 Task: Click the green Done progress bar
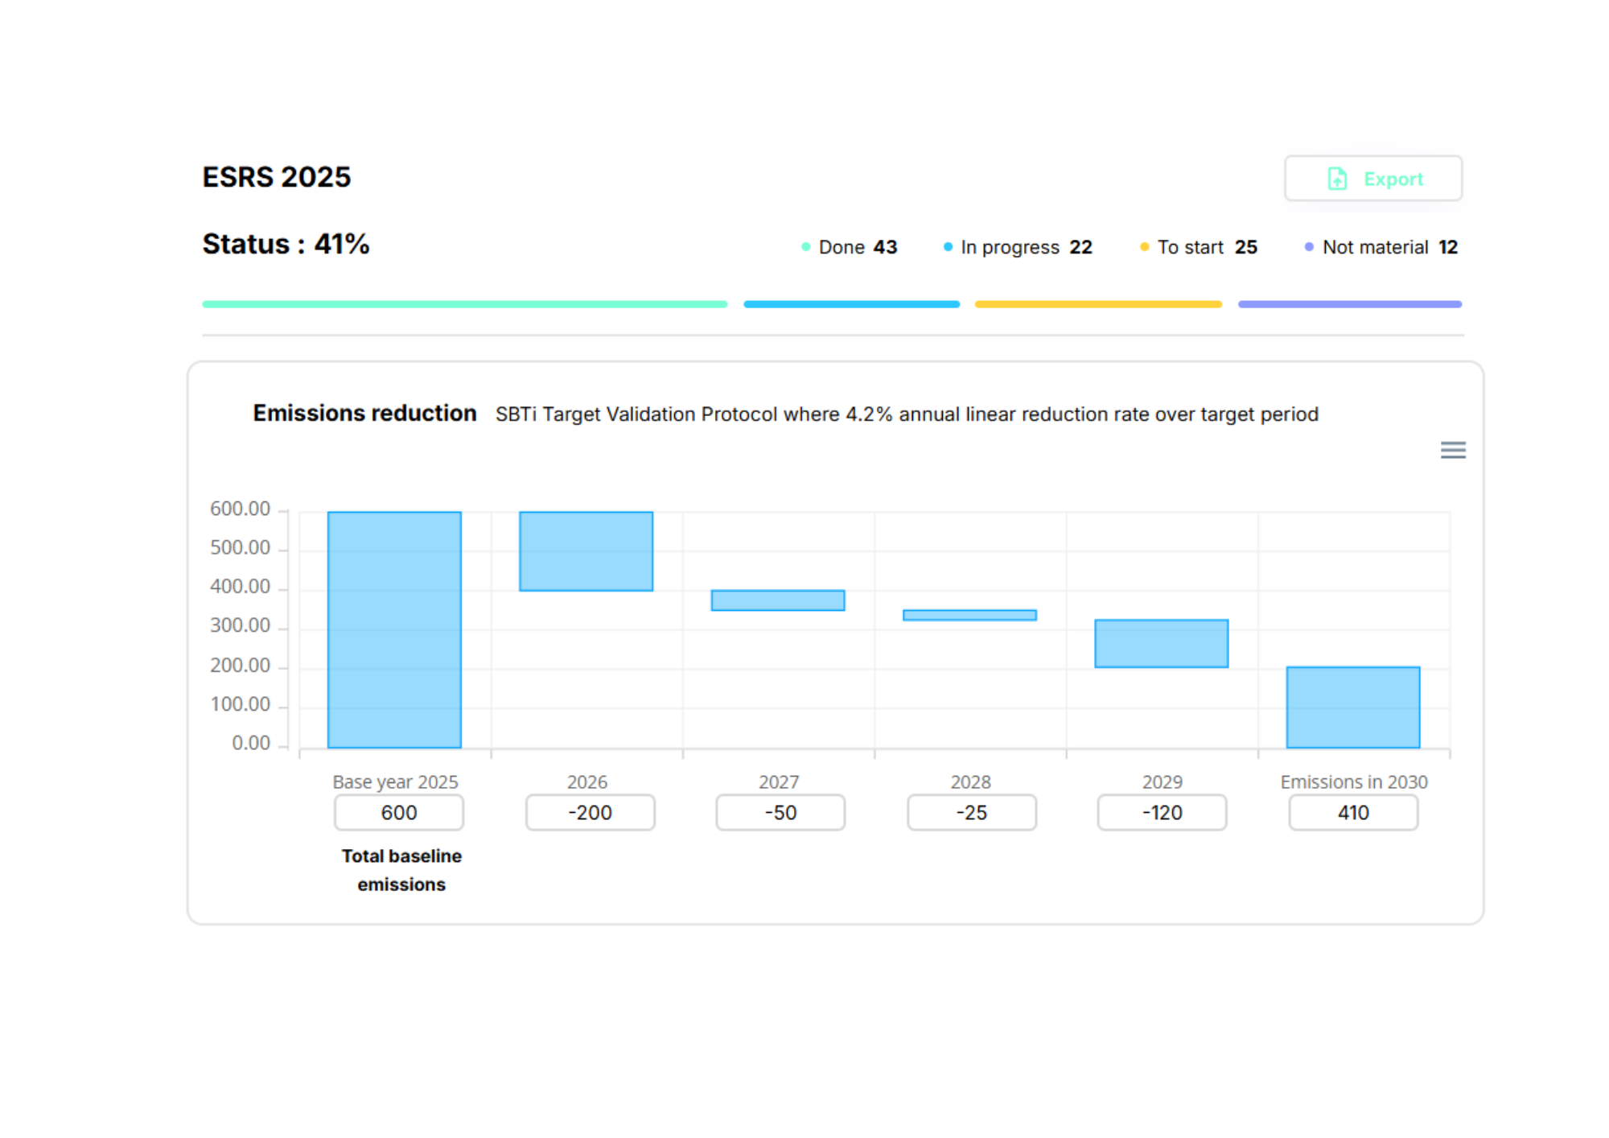[464, 304]
